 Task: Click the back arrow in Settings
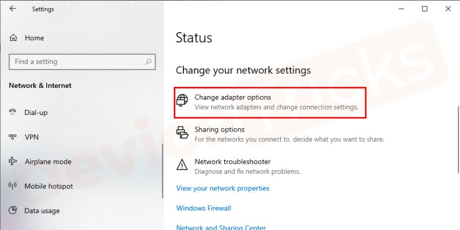pyautogui.click(x=13, y=9)
